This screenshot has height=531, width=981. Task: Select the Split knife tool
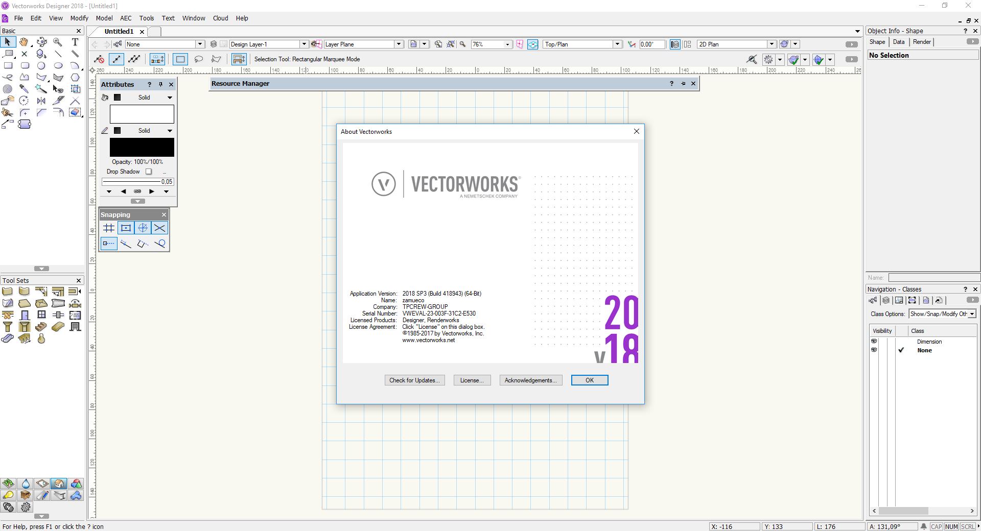tap(58, 101)
